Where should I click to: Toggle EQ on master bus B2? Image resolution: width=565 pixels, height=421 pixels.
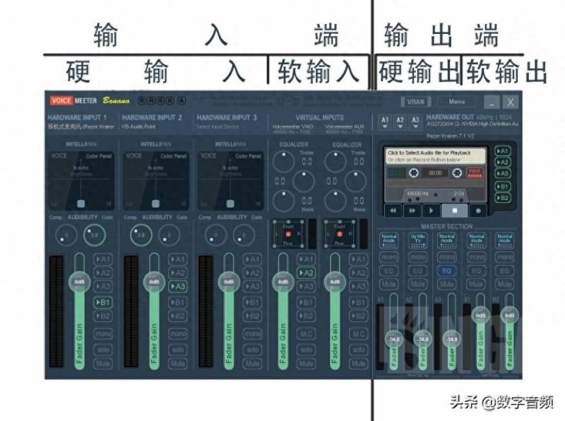pyautogui.click(x=504, y=271)
